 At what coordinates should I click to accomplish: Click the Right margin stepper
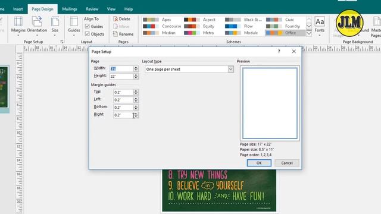click(x=136, y=115)
